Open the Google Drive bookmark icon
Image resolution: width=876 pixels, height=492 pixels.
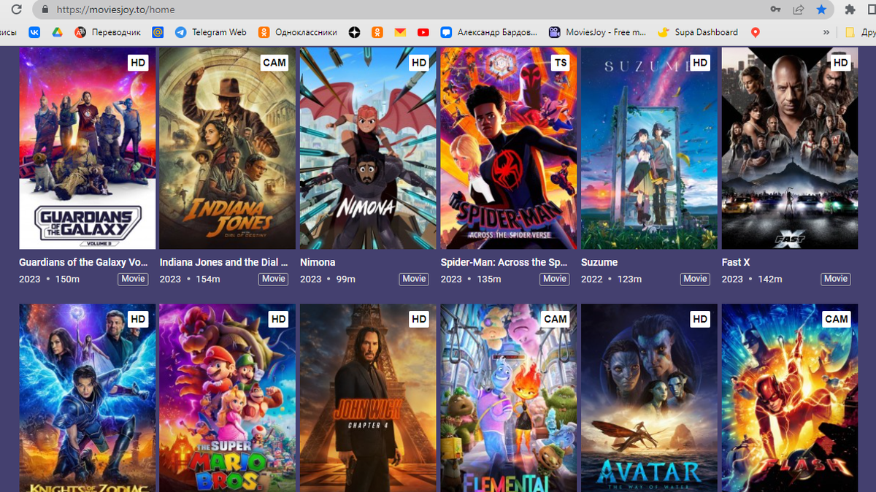pos(57,32)
